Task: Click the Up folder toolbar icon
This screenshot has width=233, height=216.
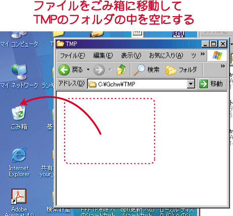Action: [121, 70]
